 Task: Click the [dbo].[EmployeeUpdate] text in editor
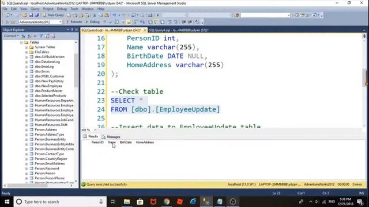coord(175,109)
